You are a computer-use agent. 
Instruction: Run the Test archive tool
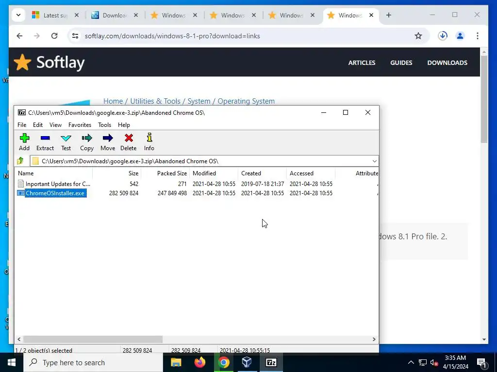[66, 142]
